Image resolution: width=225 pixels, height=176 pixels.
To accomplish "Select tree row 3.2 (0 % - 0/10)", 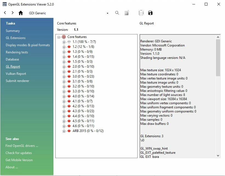I will (83, 86).
